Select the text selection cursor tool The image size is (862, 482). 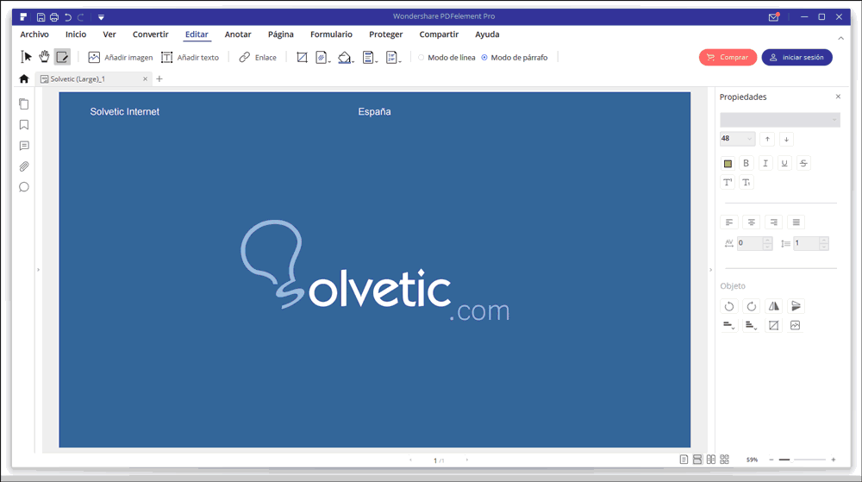click(27, 57)
